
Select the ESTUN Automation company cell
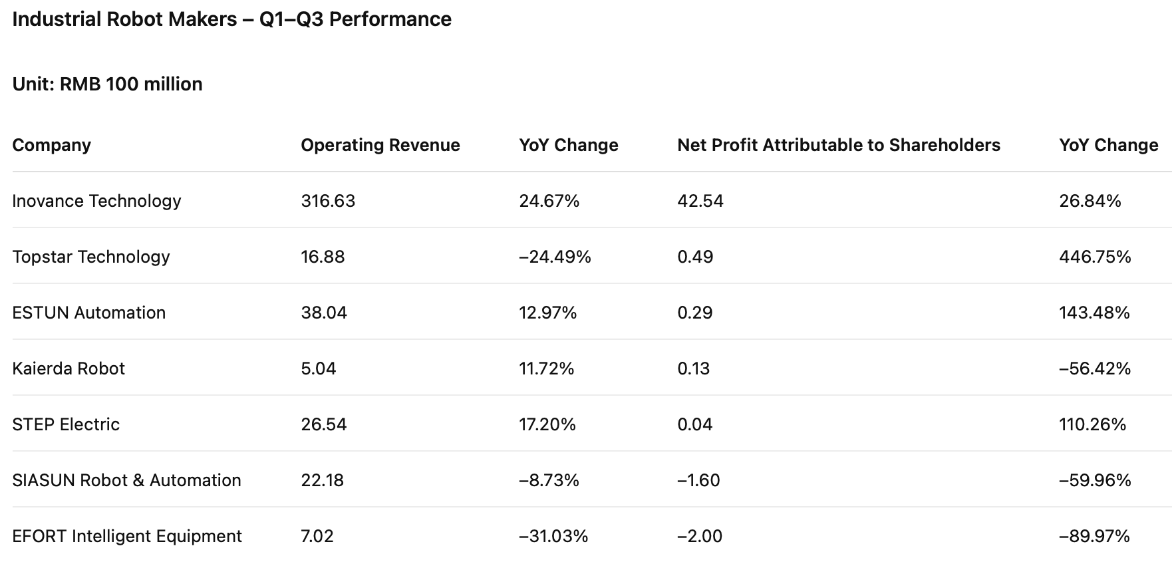coord(88,313)
